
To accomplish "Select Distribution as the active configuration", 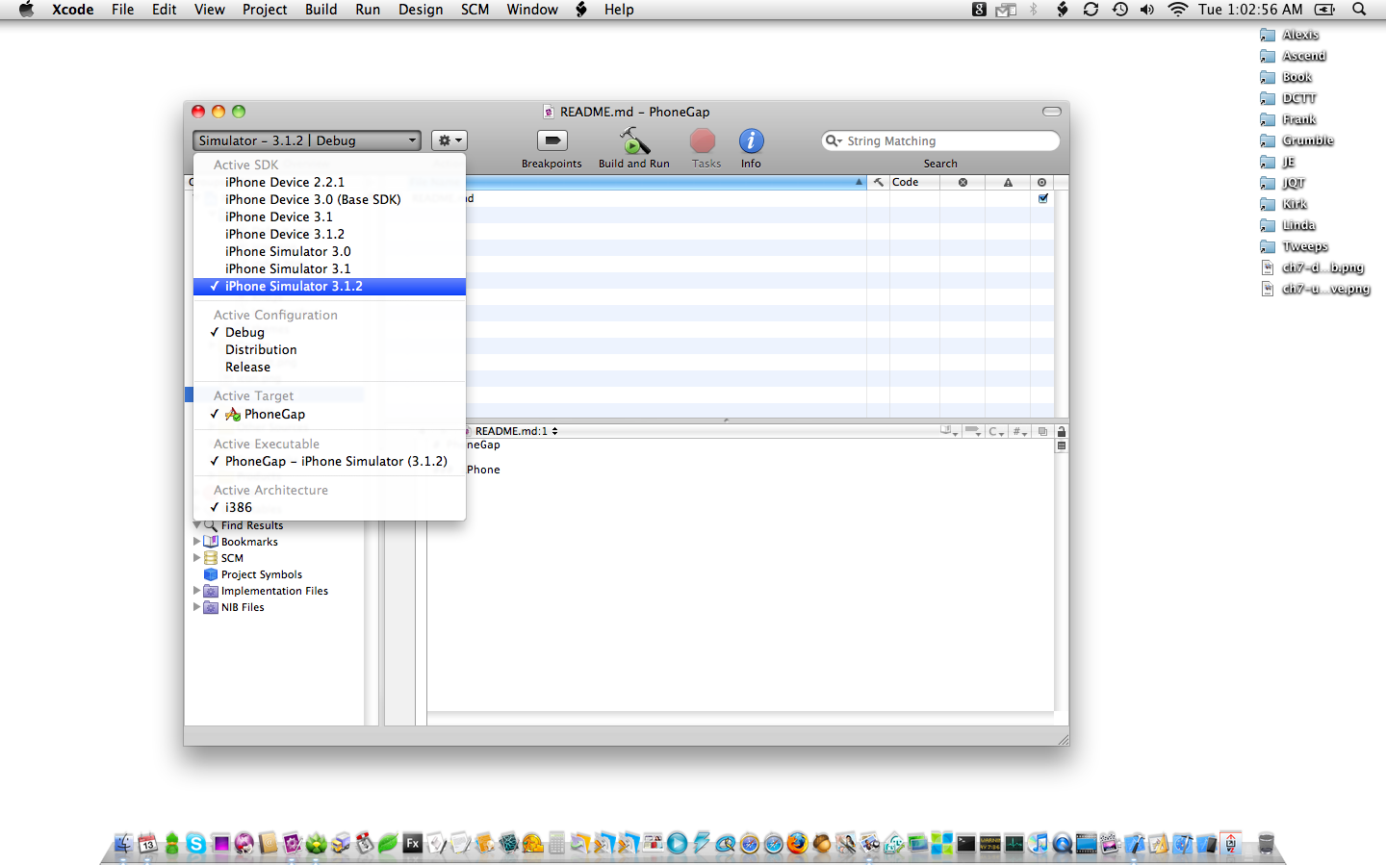I will tap(261, 350).
